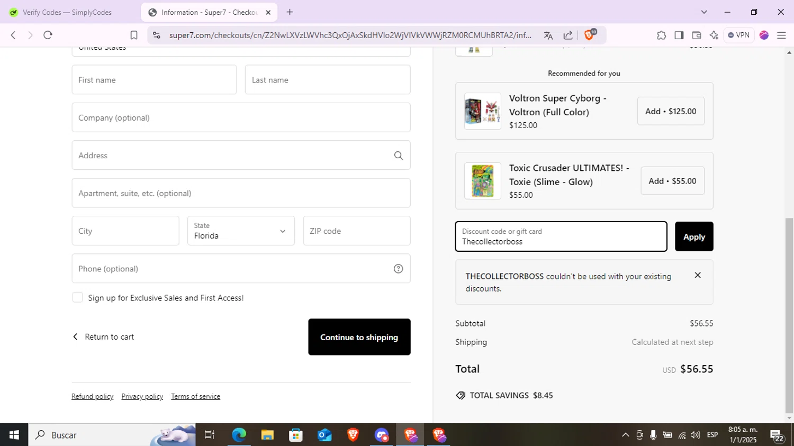Open the Refund policy link
794x446 pixels.
tap(93, 396)
